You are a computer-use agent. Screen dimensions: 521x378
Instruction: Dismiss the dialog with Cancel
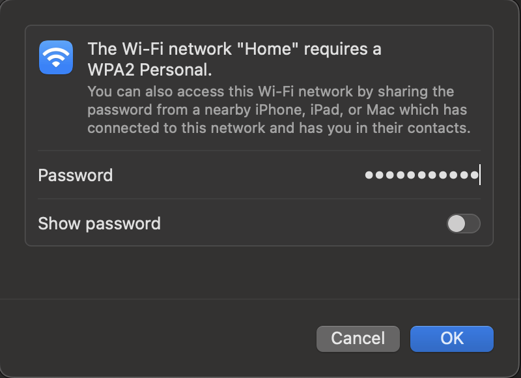[x=358, y=338]
